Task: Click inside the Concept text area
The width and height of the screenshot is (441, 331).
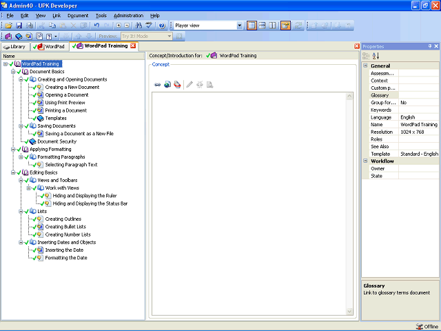Action: click(249, 204)
